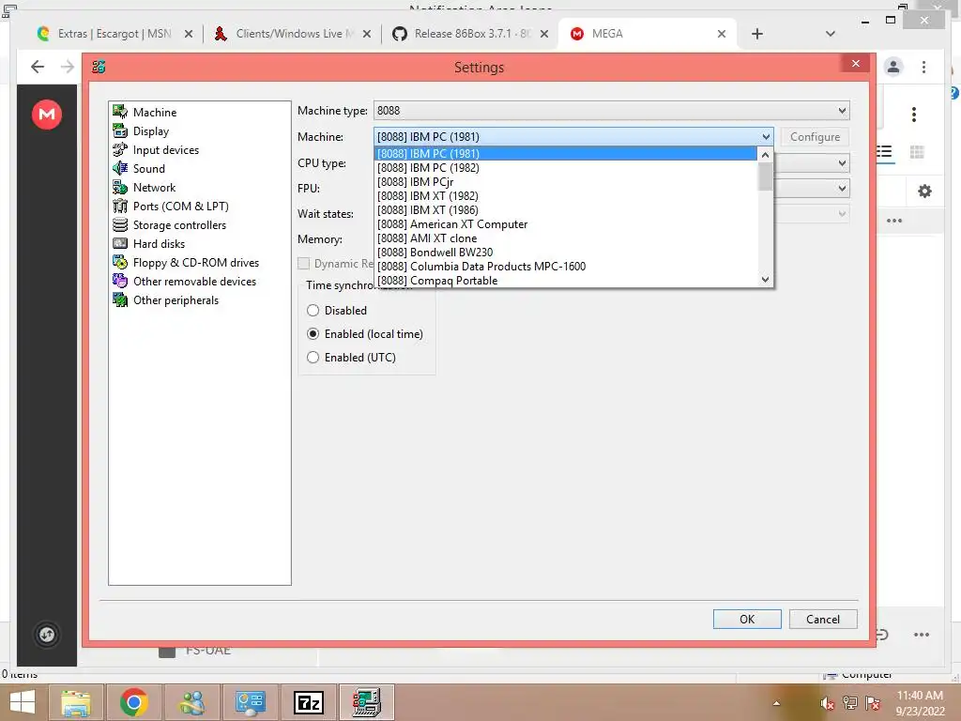The height and width of the screenshot is (721, 961).
Task: Click machine list scroll up arrow
Action: pos(765,155)
